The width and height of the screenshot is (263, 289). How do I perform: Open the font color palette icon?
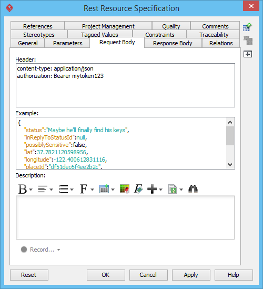tap(125, 189)
